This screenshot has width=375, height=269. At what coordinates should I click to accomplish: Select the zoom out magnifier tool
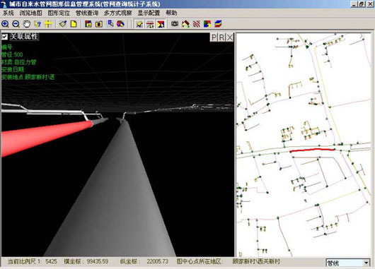coord(16,24)
